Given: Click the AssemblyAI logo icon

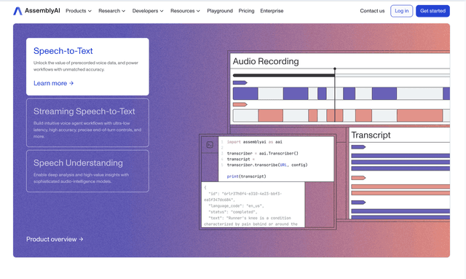Looking at the screenshot, I should pyautogui.click(x=17, y=11).
